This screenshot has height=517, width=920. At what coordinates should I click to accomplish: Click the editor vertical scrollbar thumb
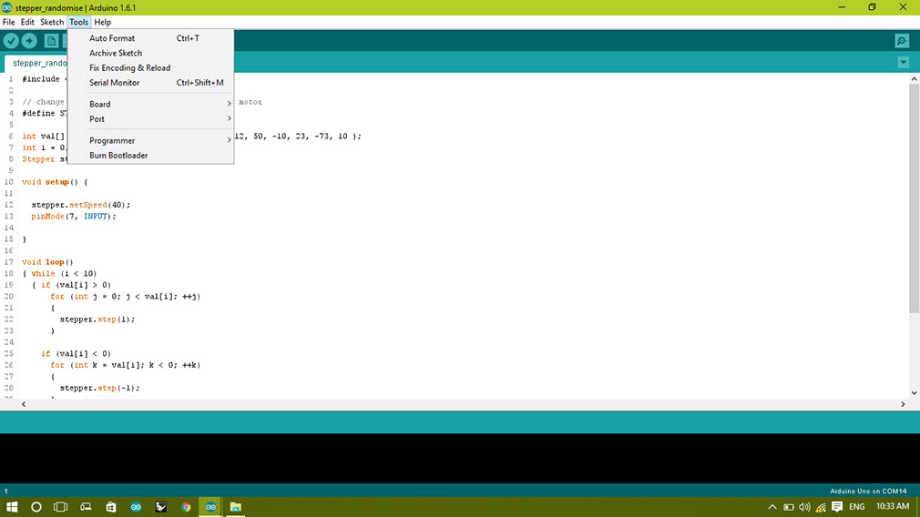click(915, 199)
